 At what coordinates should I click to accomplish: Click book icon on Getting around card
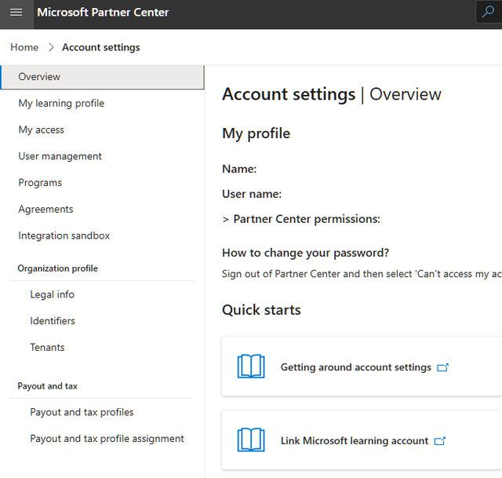point(251,367)
